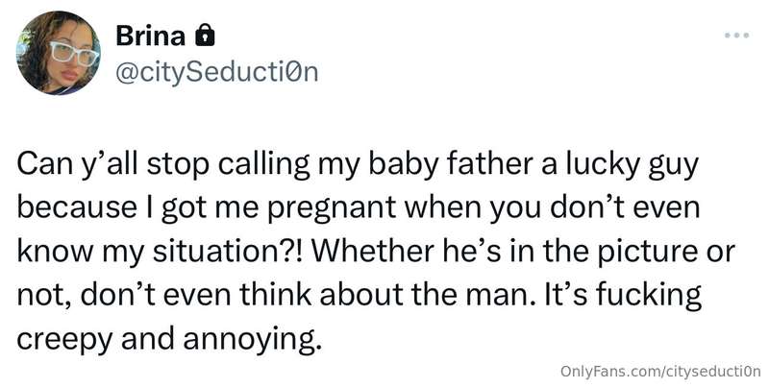Viewport: 769px width, 388px height.
Task: Click the padlock icon beside Brina
Action: pos(205,36)
